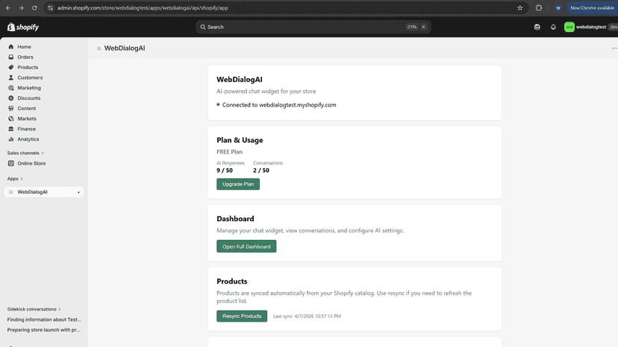The height and width of the screenshot is (347, 618).
Task: Click the app icon beside the WebDialogAI page title
Action: (x=99, y=48)
